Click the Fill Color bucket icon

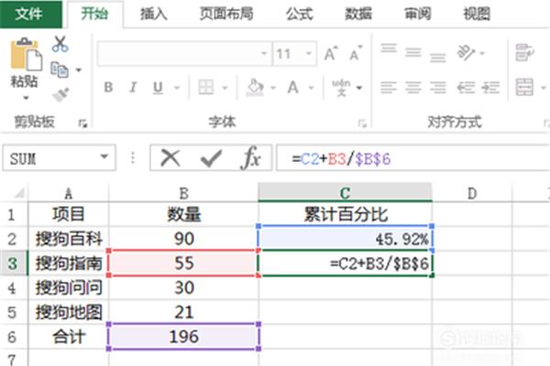(255, 87)
